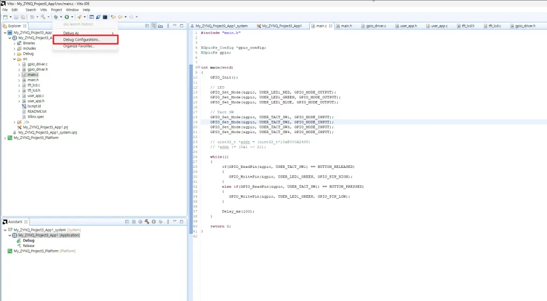Click the New wizard icon in toolbar

pyautogui.click(x=4, y=17)
